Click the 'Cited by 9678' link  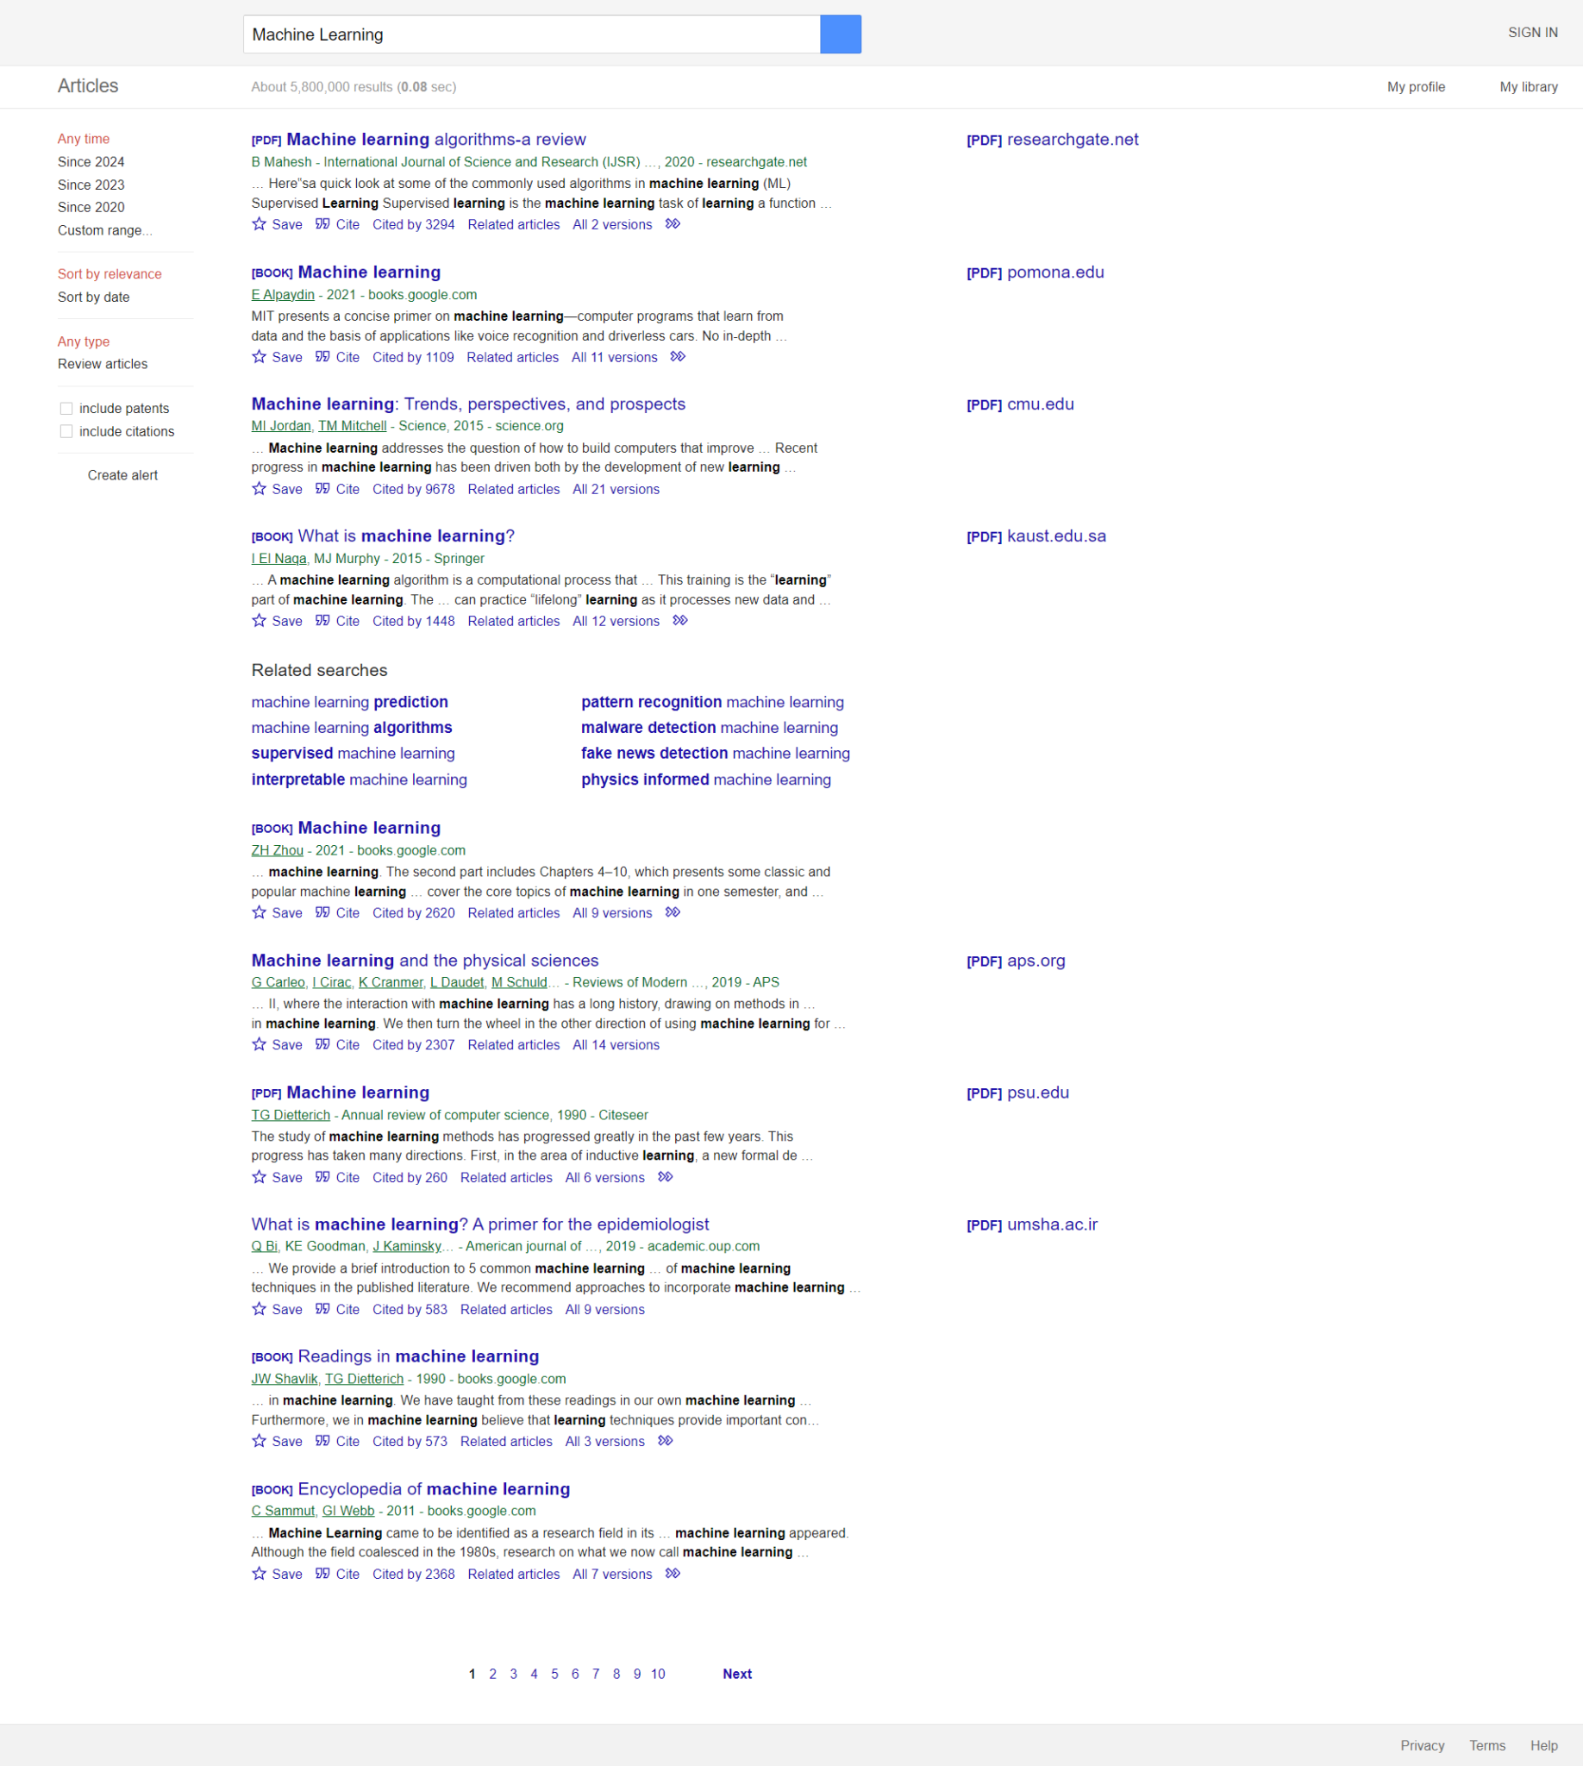coord(413,489)
